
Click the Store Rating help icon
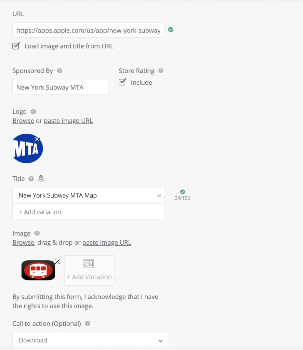click(161, 71)
